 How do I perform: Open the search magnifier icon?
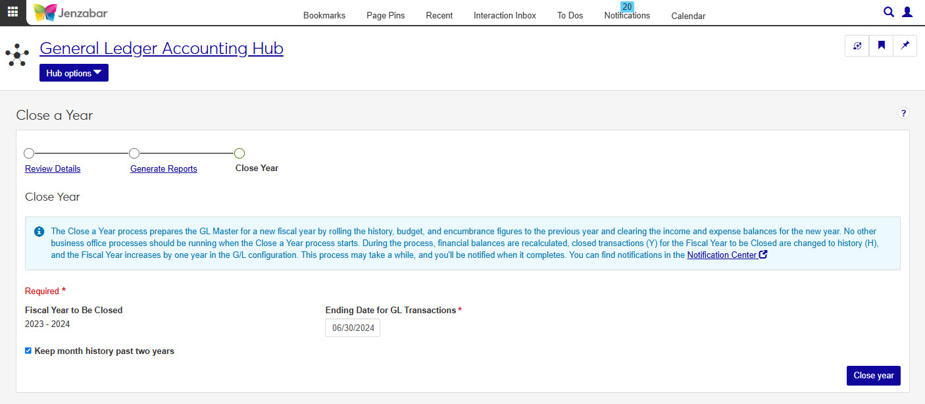pos(889,12)
